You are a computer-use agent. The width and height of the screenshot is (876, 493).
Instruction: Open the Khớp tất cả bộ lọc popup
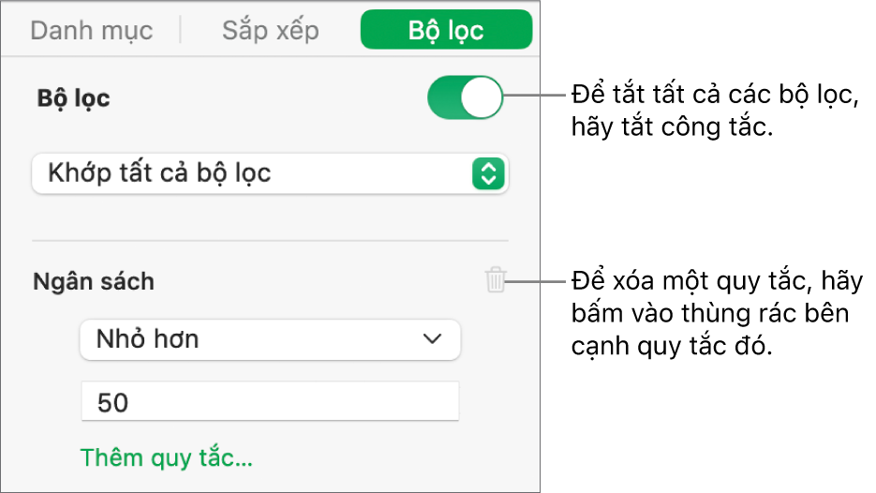click(270, 173)
